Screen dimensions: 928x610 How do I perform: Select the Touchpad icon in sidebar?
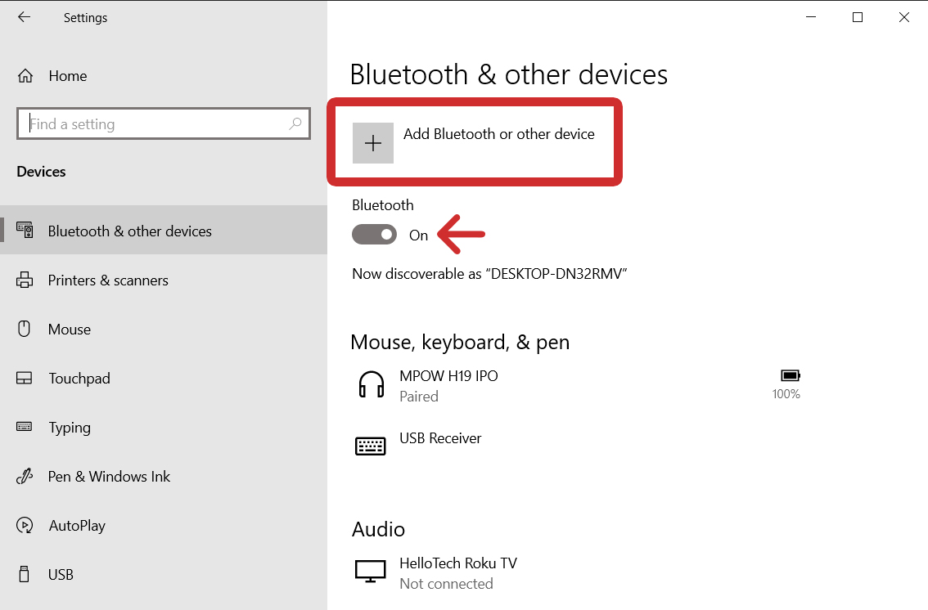(25, 378)
